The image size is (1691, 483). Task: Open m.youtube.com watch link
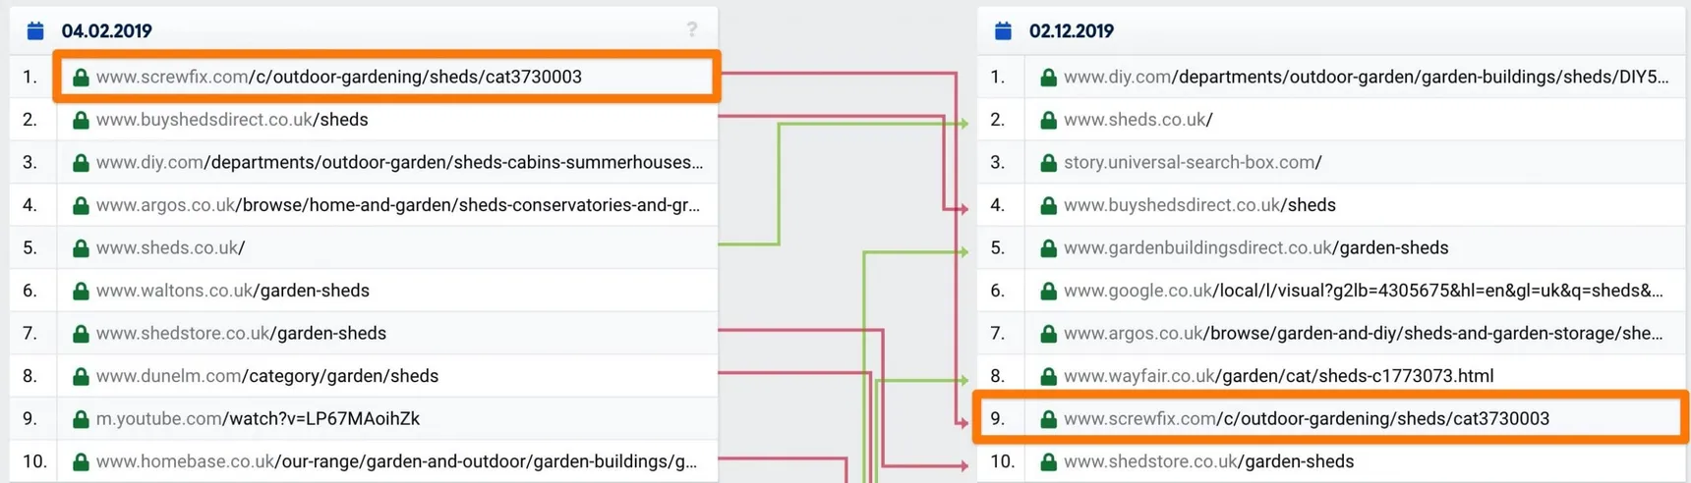258,419
